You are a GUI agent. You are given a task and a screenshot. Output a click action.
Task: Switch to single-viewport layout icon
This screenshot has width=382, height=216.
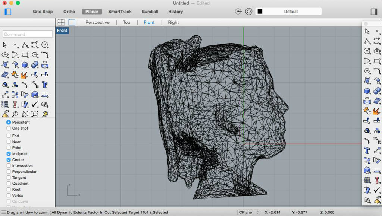coord(72,22)
